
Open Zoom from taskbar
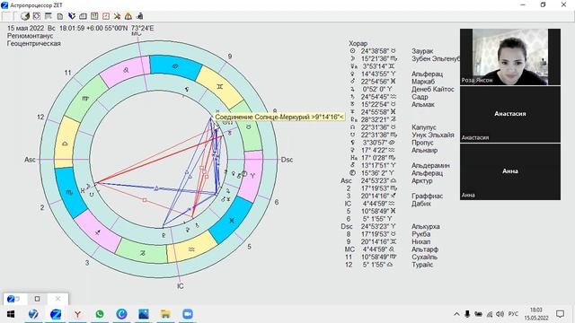coord(188,314)
